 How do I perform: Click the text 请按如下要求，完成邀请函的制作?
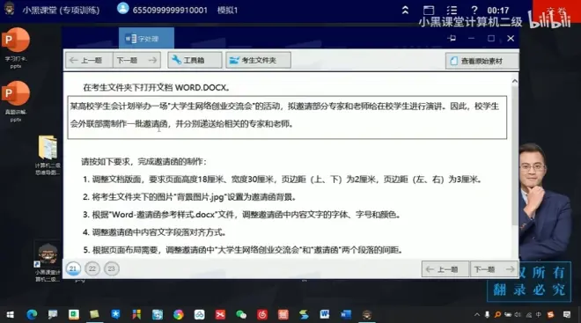pos(144,162)
